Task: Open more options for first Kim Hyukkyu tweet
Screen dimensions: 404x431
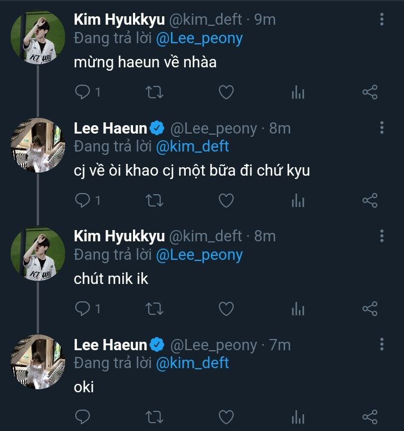Action: 382,20
